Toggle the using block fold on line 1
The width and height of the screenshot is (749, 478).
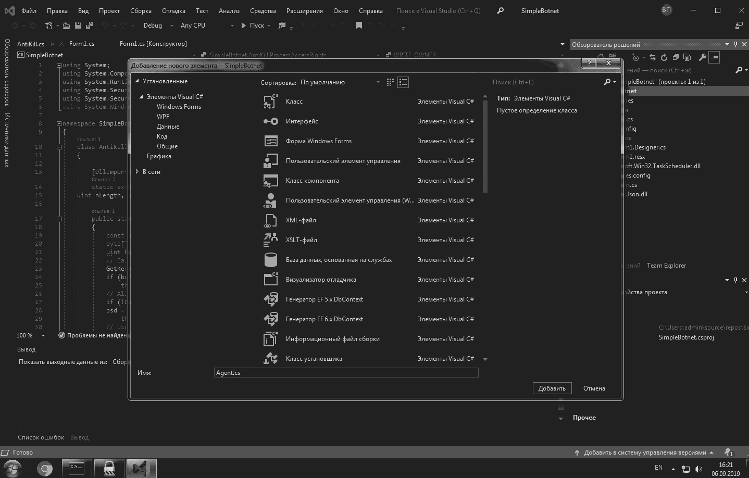(x=59, y=66)
